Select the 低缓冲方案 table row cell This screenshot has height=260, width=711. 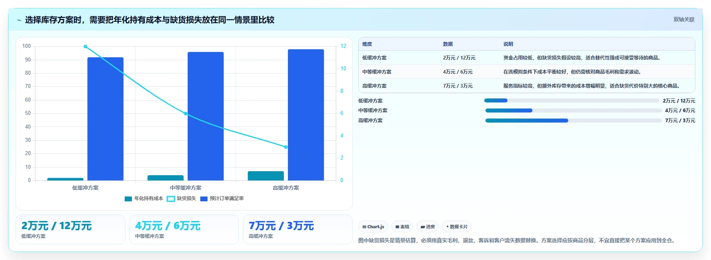(x=374, y=58)
